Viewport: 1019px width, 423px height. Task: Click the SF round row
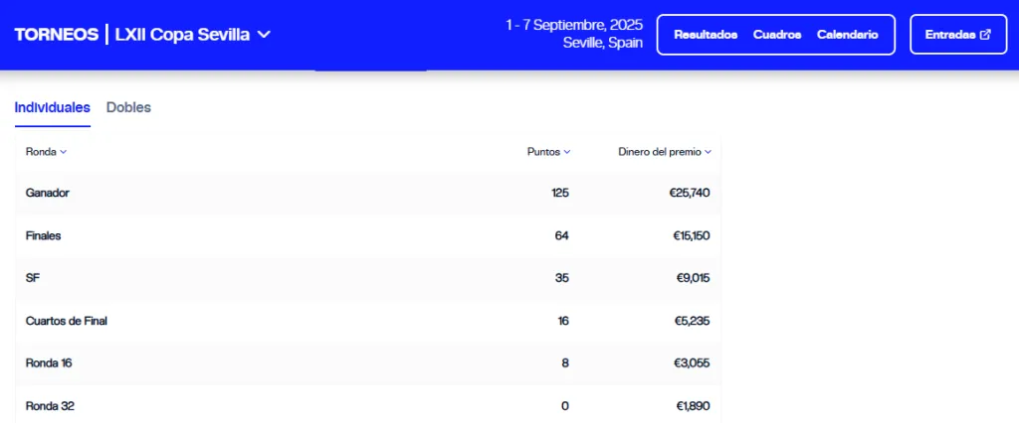(33, 278)
